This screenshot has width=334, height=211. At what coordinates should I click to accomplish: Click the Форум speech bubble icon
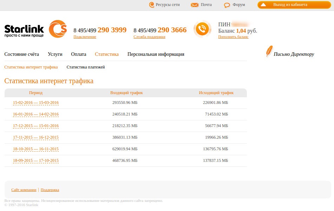click(227, 5)
